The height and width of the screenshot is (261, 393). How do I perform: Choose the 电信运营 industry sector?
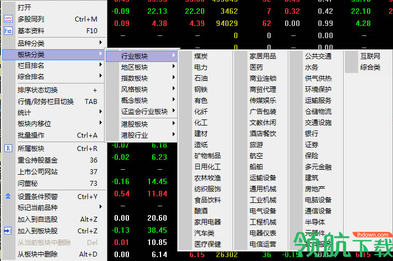click(x=263, y=244)
